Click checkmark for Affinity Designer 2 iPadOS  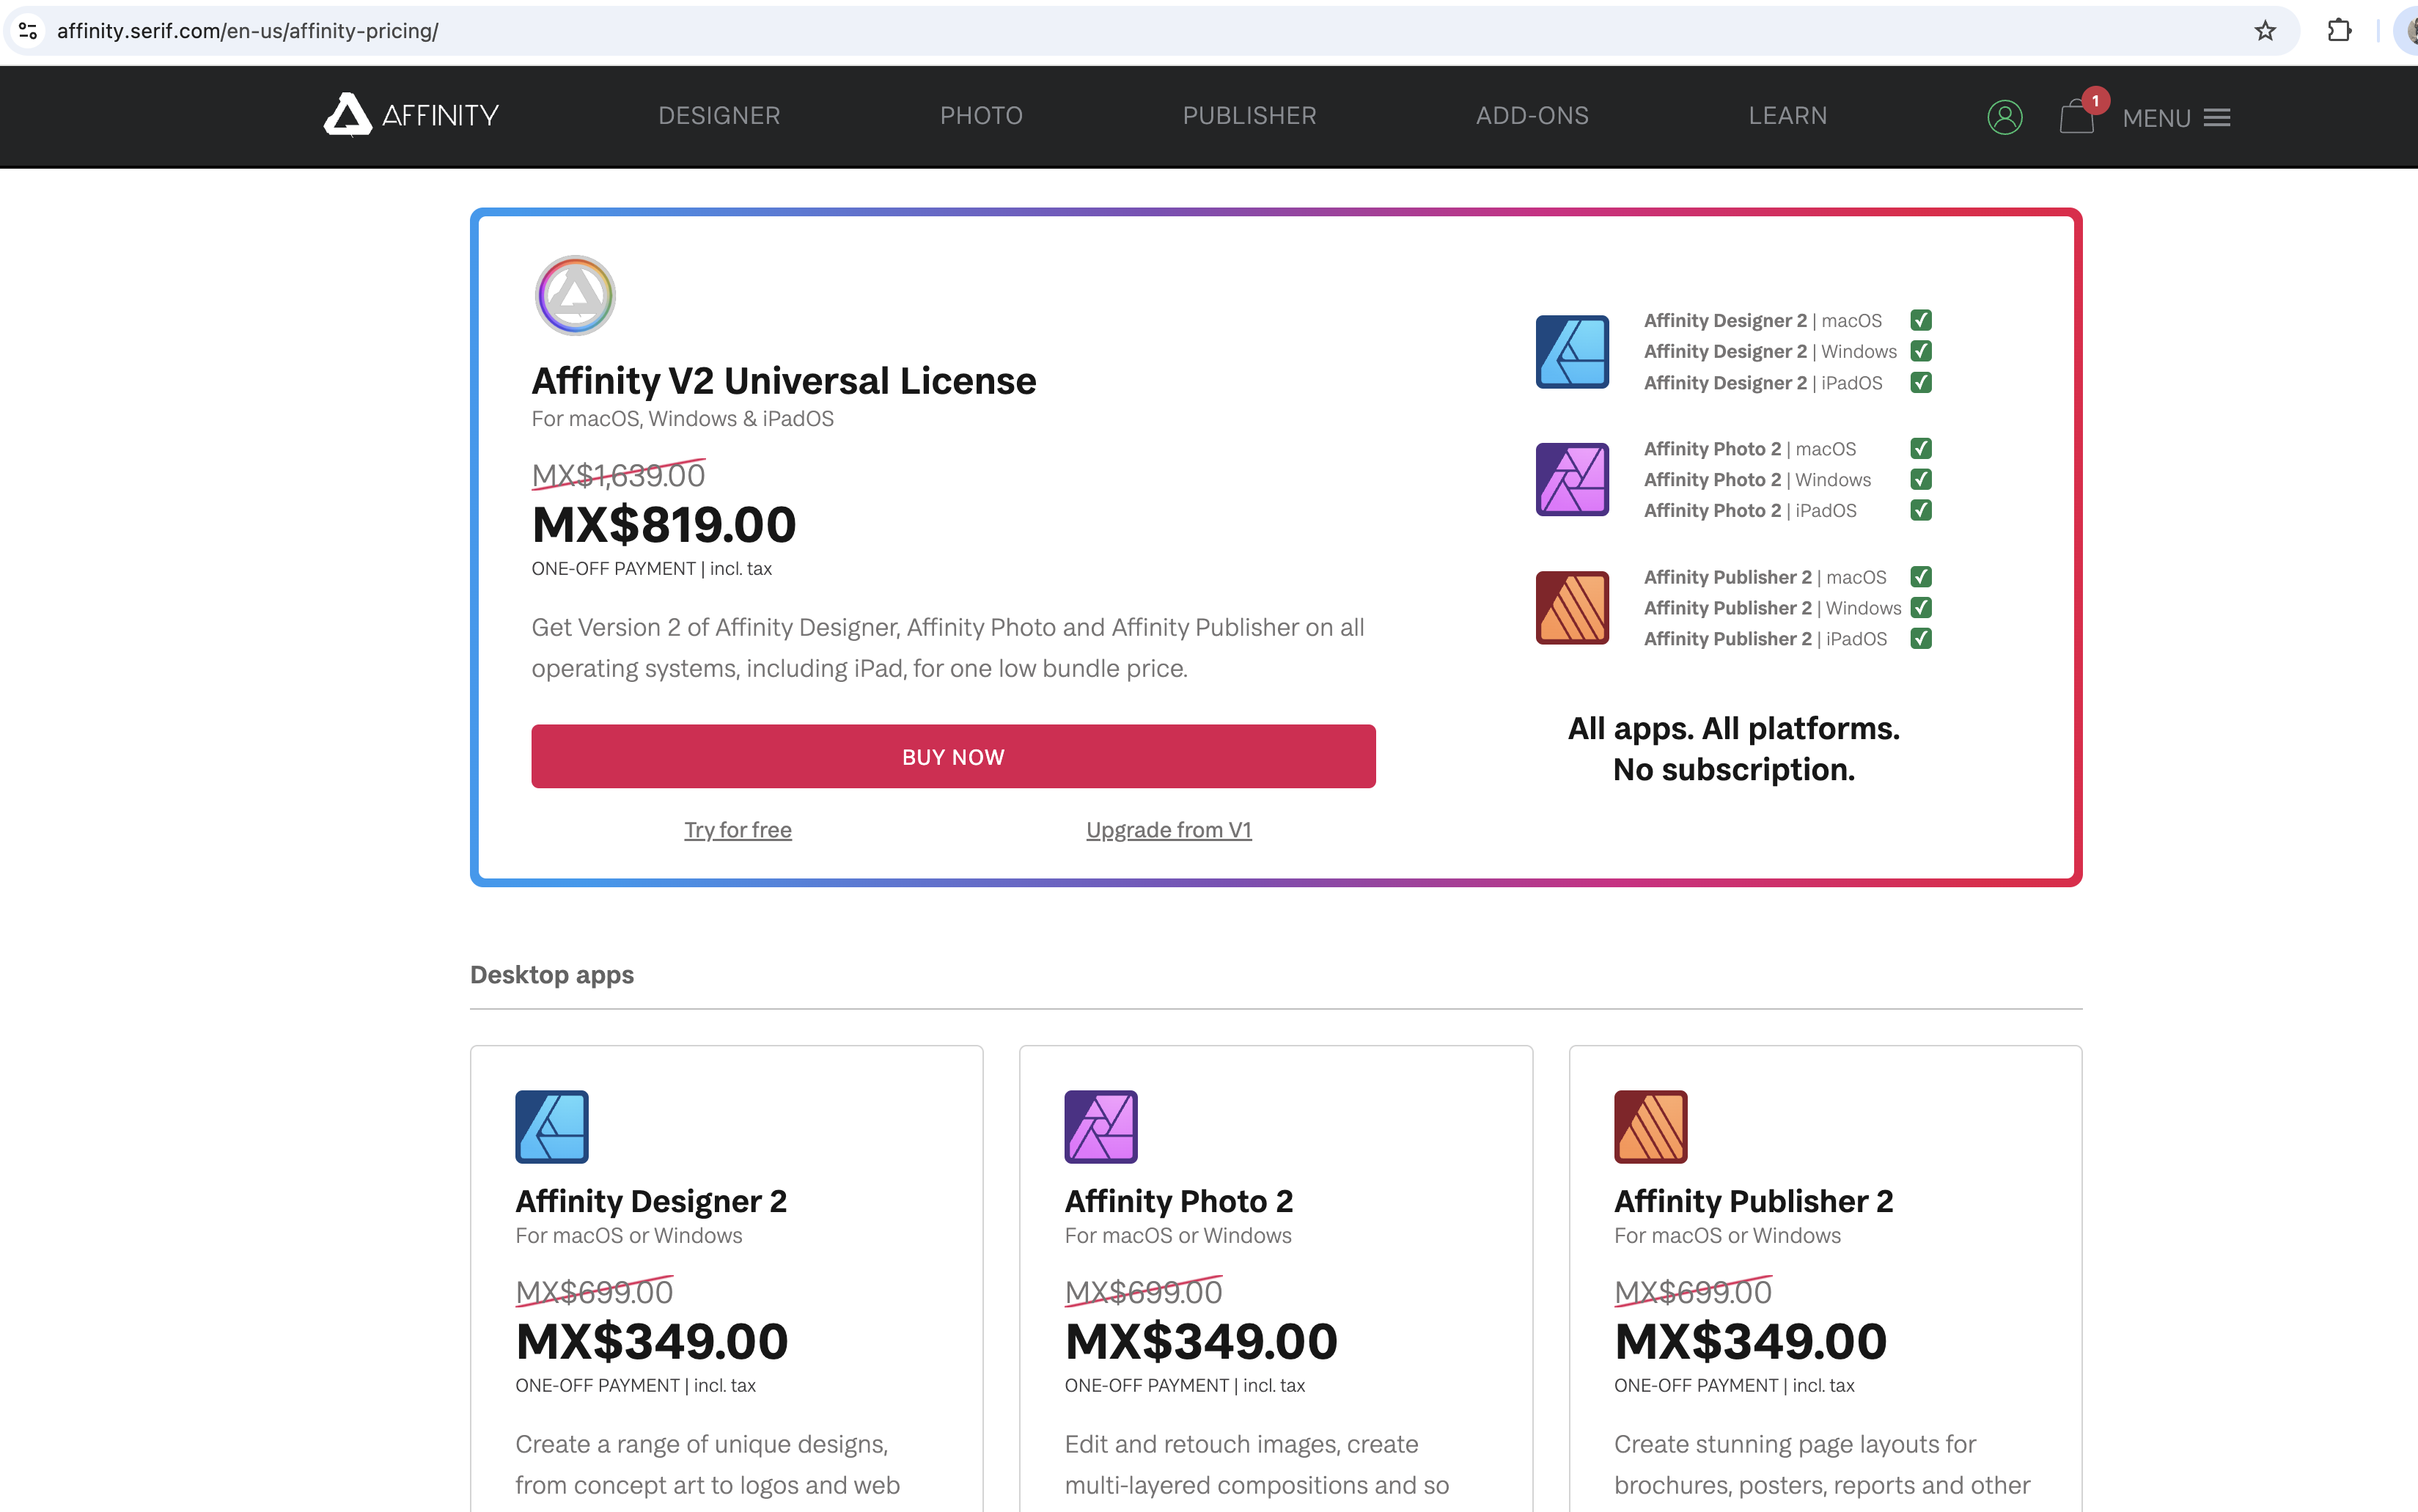pyautogui.click(x=1921, y=383)
